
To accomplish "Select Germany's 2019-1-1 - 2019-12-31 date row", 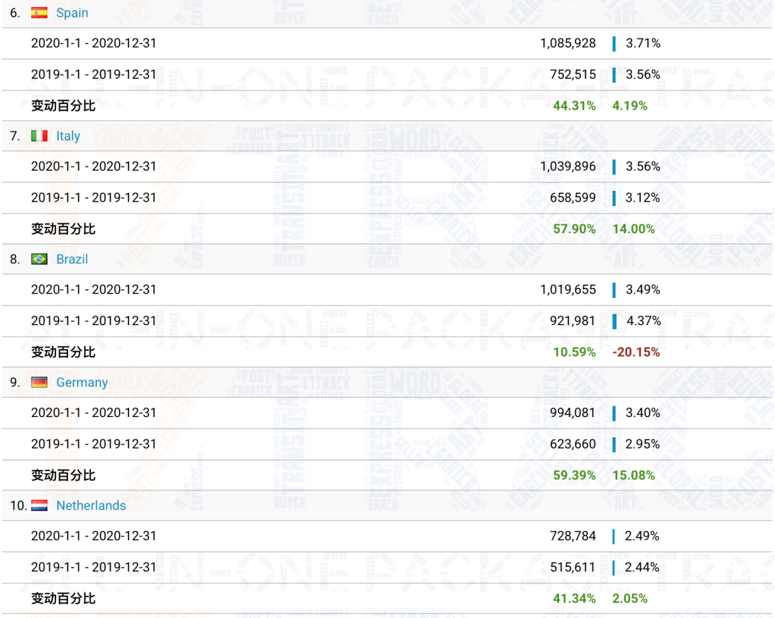I will (93, 444).
